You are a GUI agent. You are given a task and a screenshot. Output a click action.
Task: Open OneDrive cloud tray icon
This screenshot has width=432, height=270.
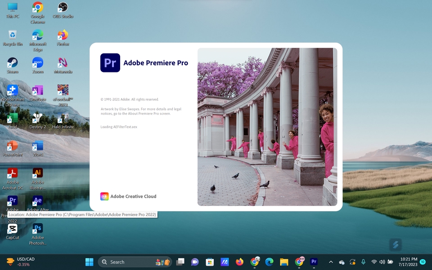tap(342, 262)
